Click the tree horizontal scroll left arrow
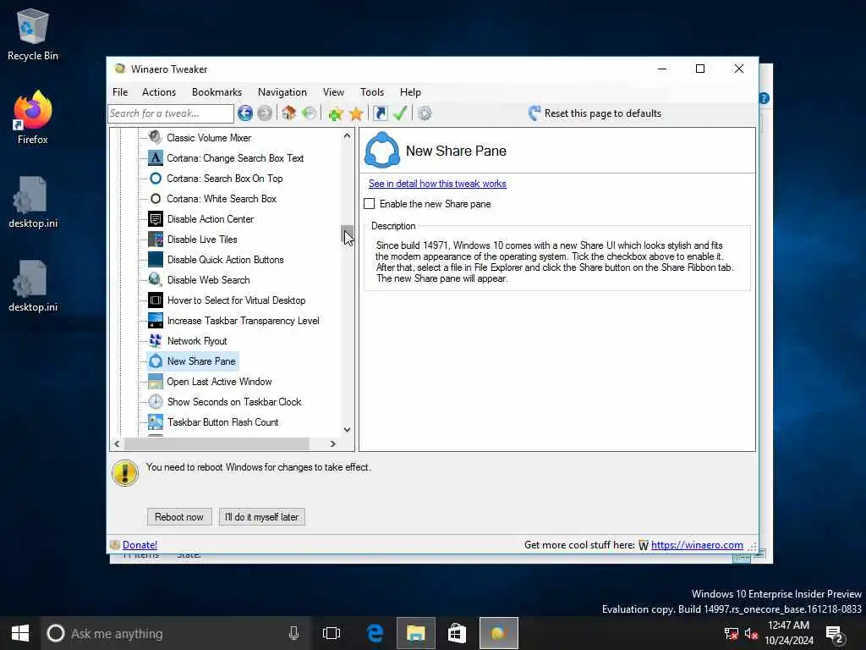 pyautogui.click(x=117, y=443)
